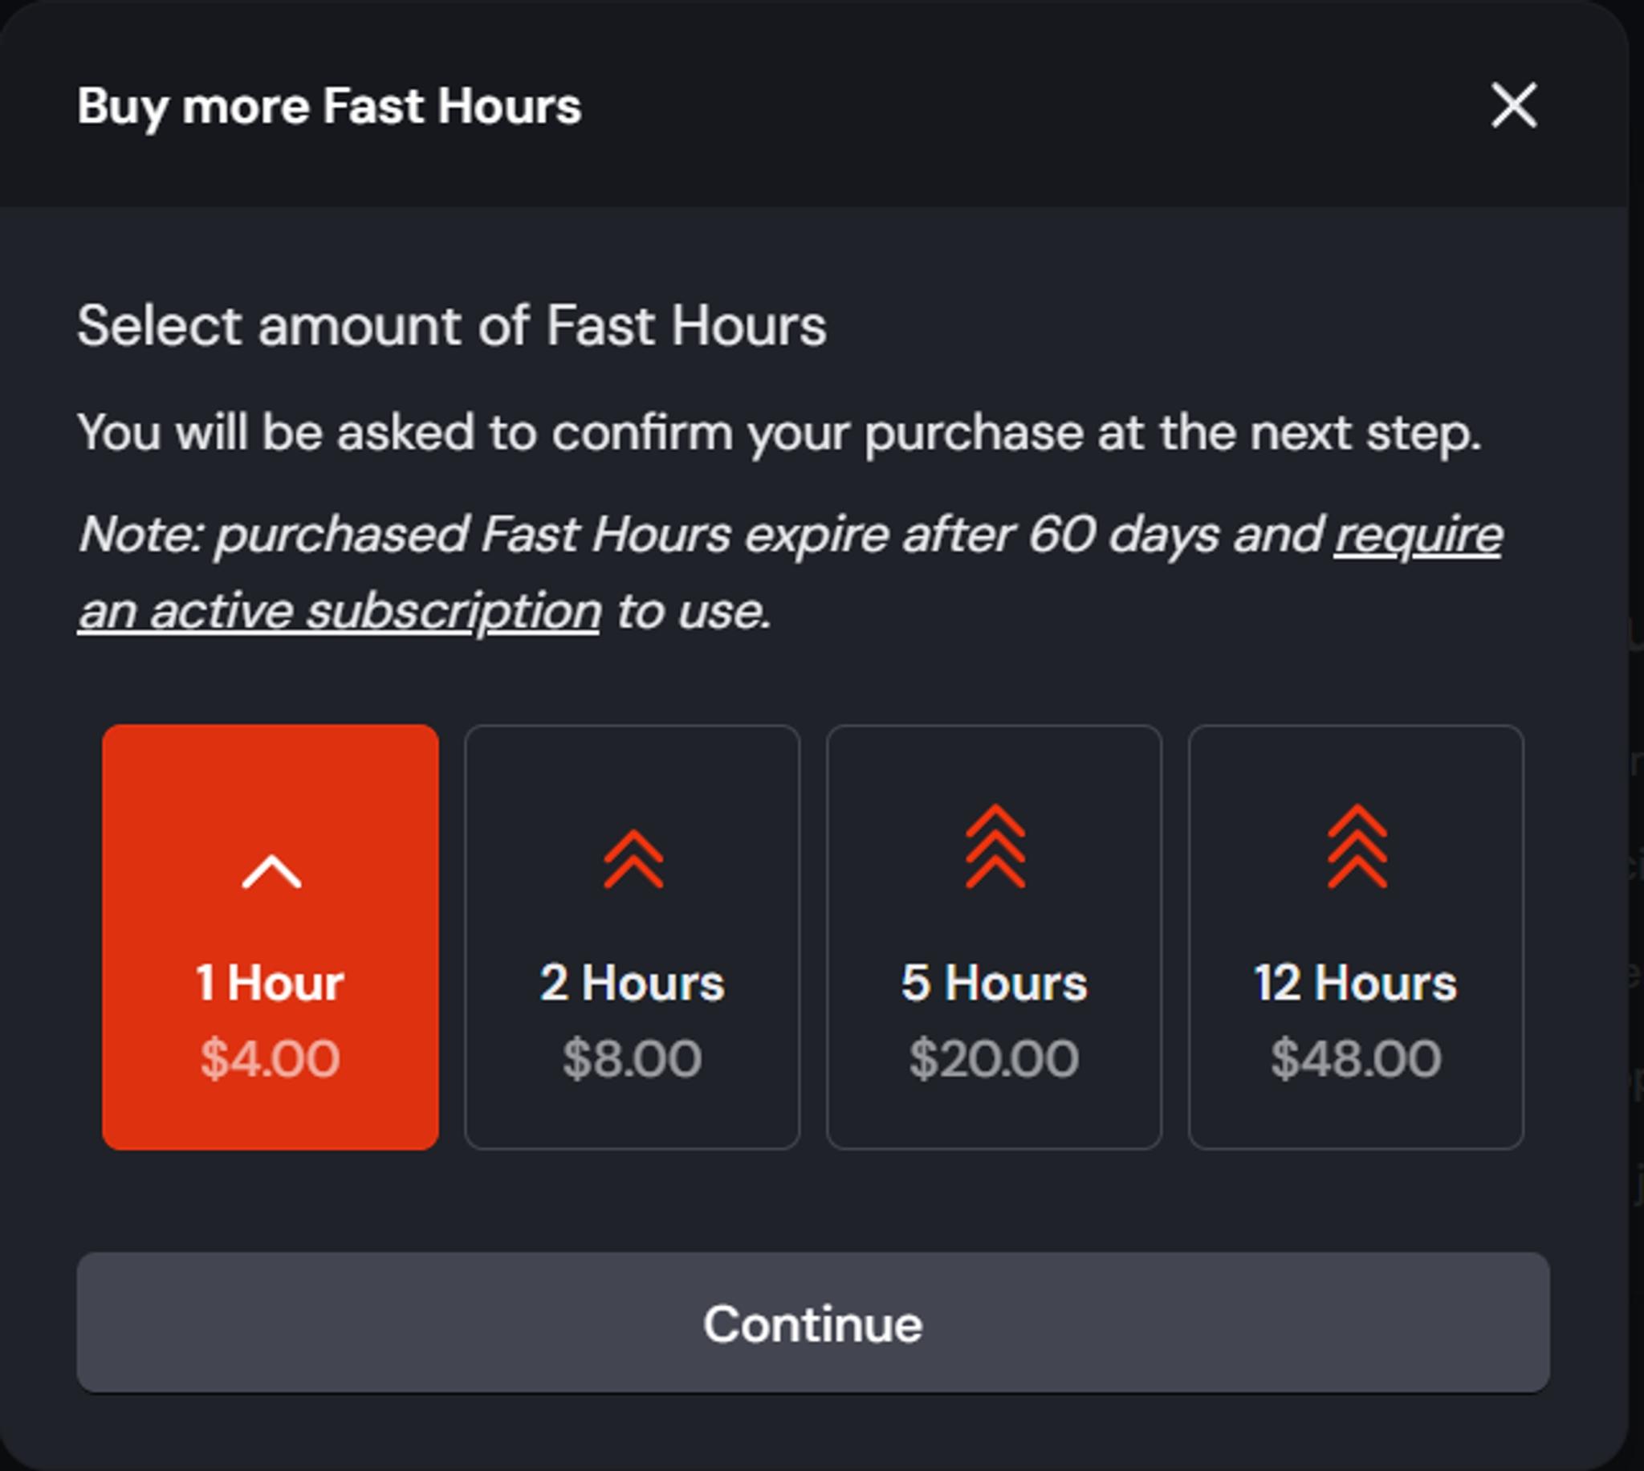Click the single chevron icon on 1 Hour
The image size is (1644, 1471).
click(x=271, y=872)
